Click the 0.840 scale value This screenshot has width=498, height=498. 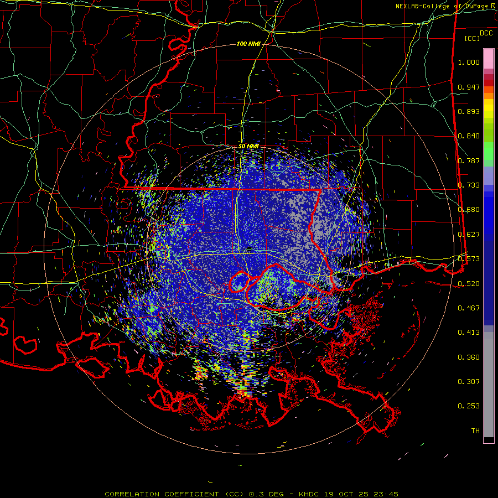click(469, 136)
